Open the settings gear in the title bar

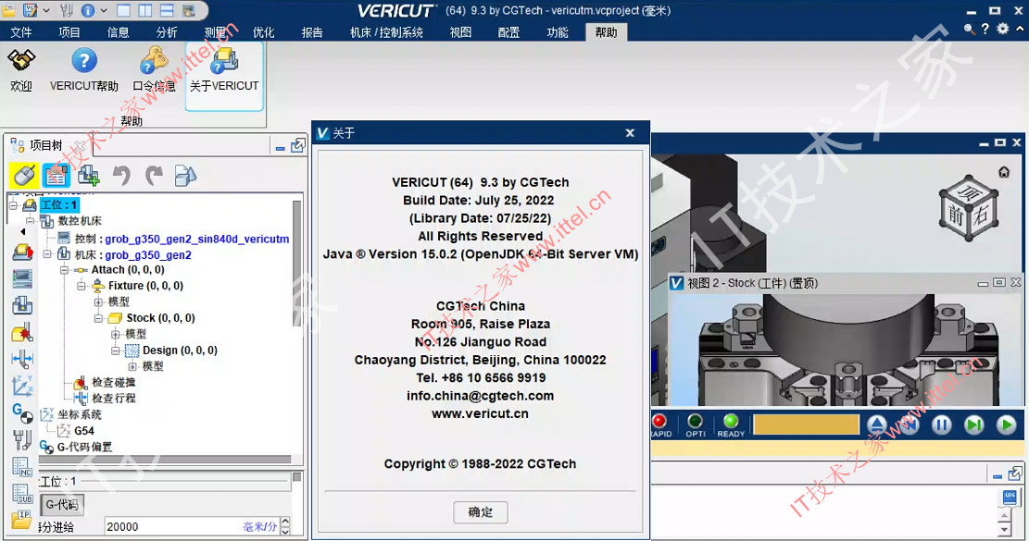(x=1003, y=29)
